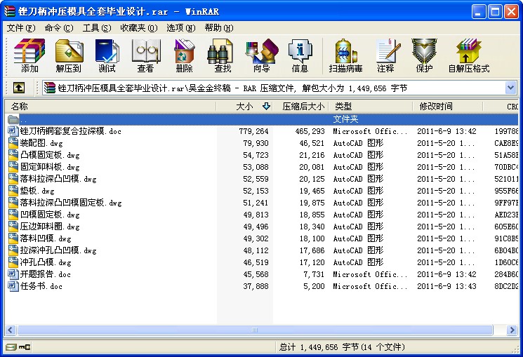This screenshot has width=523, height=357.
Task: Select file 锉刀柄铜套复合拉深模.doc
Action: [70, 131]
